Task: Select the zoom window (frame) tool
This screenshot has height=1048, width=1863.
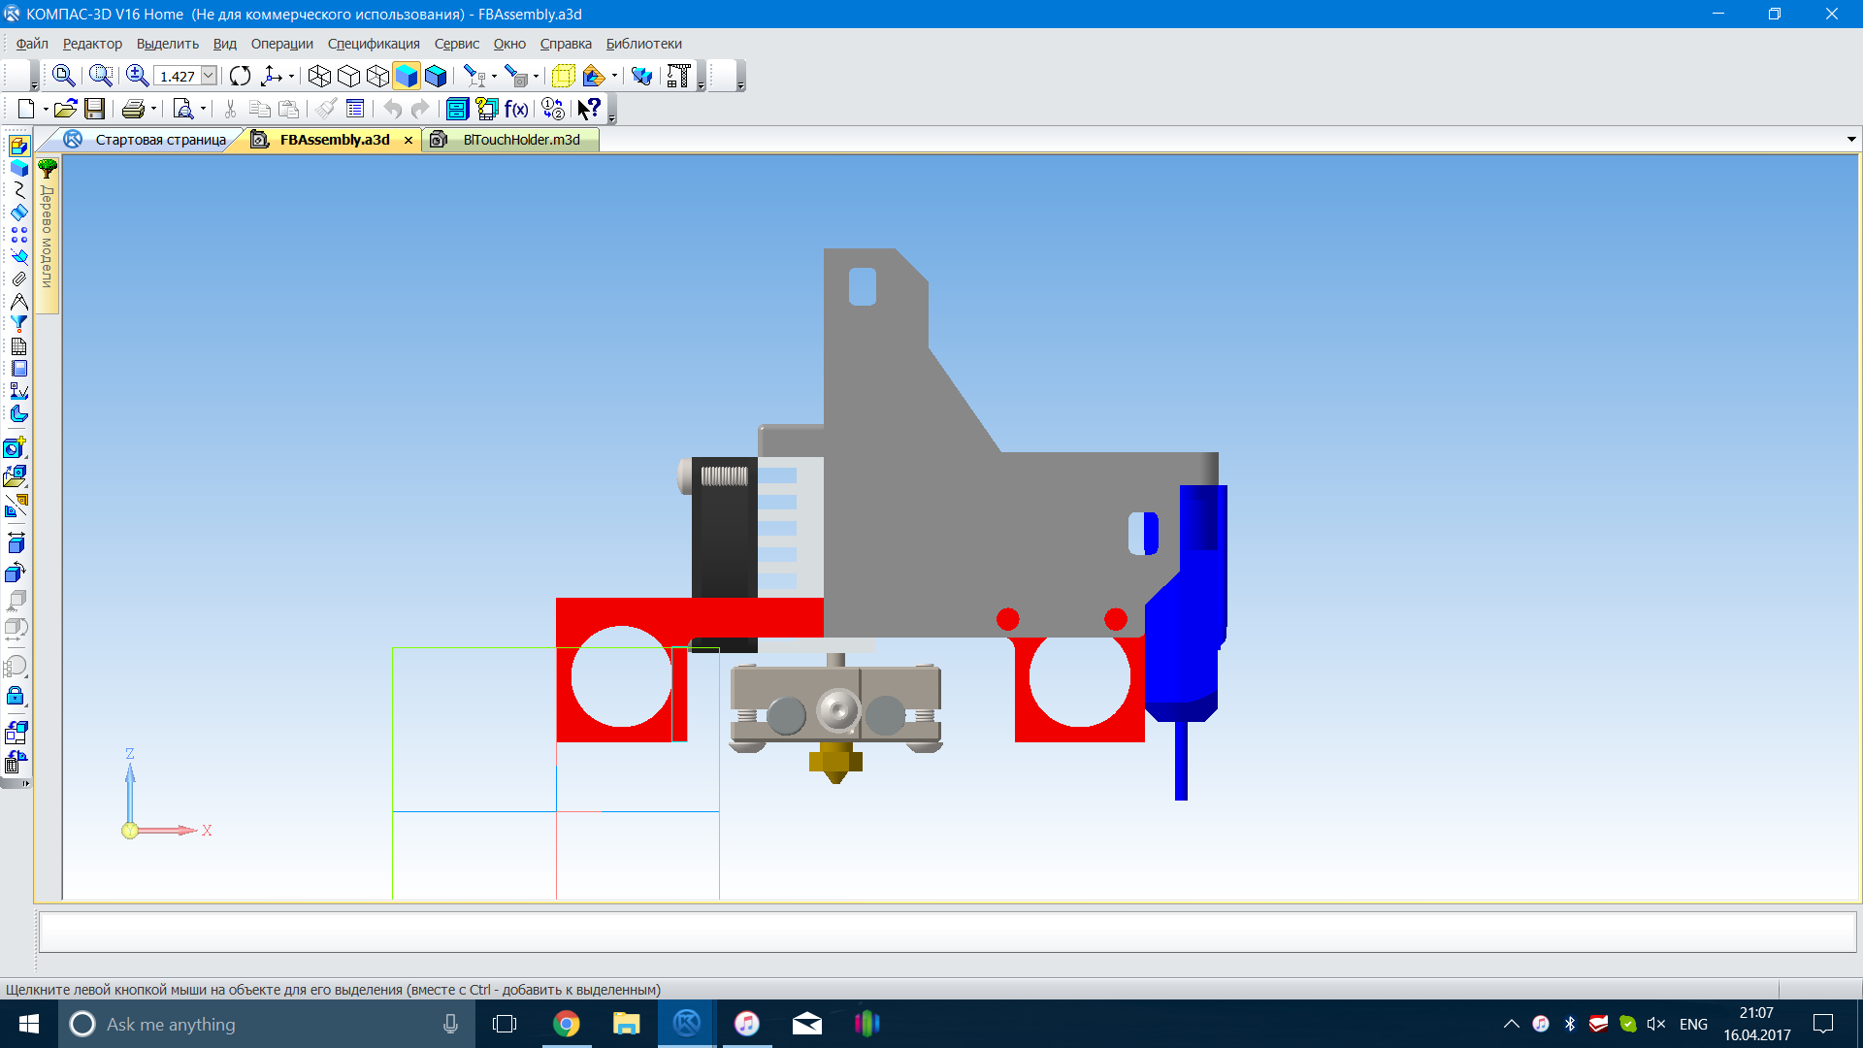Action: tap(101, 76)
